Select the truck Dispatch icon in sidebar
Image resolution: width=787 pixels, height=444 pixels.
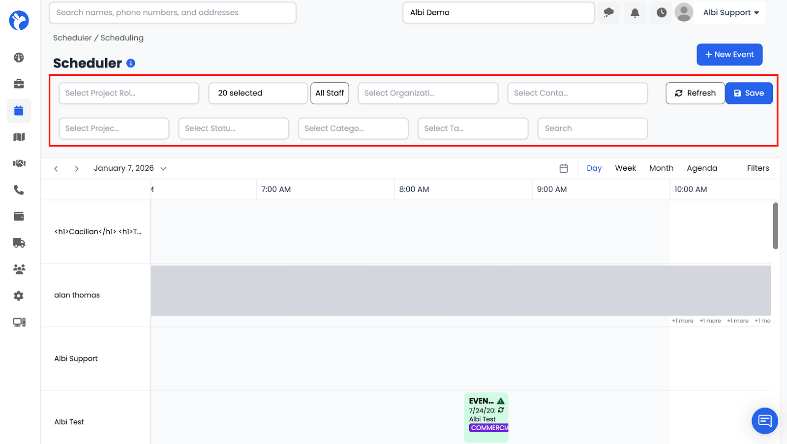pos(19,242)
